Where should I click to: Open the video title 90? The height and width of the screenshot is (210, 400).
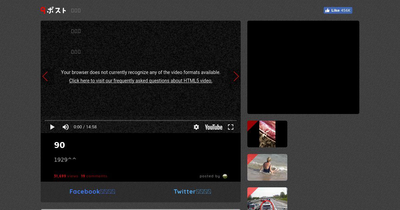[59, 145]
